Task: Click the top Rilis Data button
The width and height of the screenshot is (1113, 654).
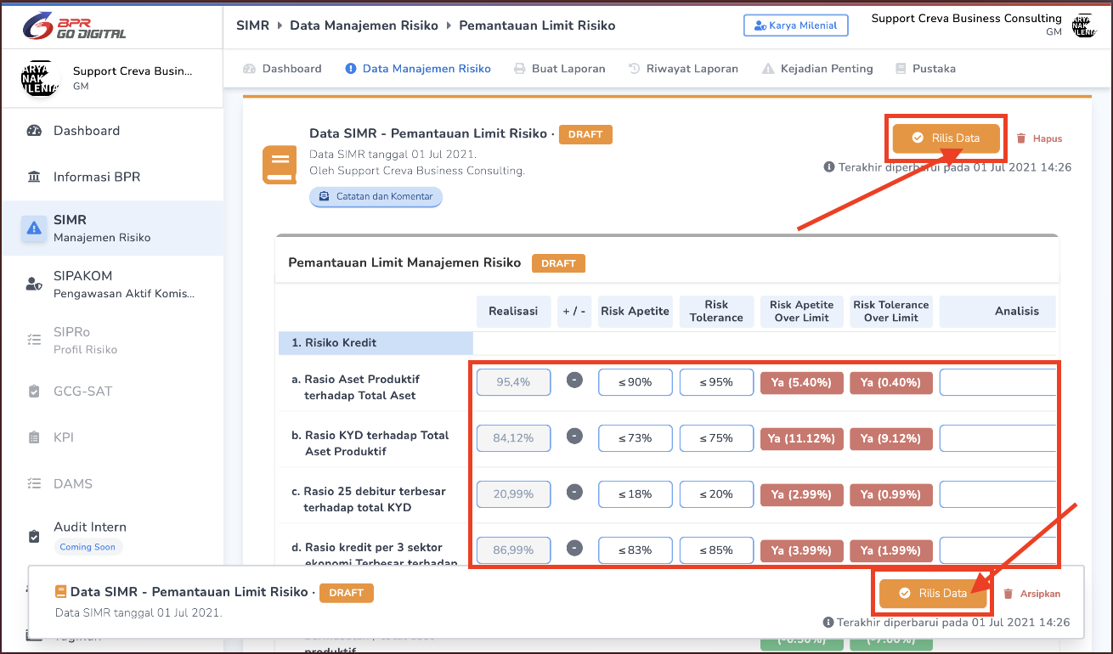Action: tap(946, 138)
